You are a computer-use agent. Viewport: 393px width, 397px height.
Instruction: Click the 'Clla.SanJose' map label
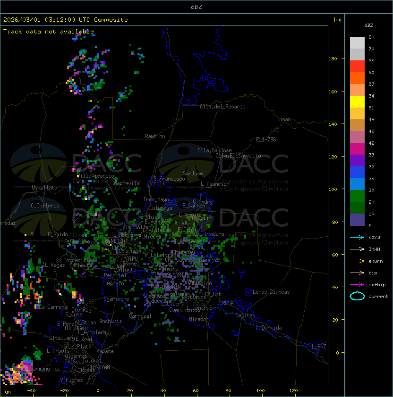(x=214, y=150)
